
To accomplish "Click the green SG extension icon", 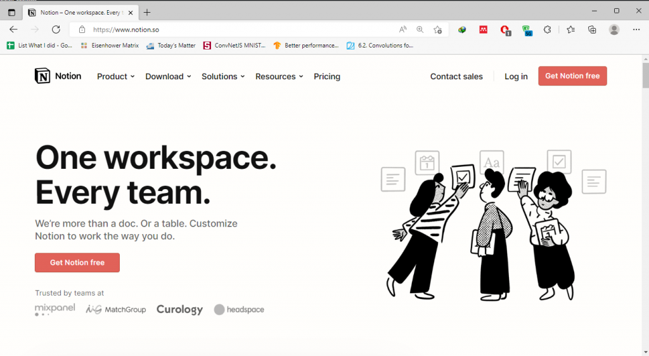I will (527, 30).
